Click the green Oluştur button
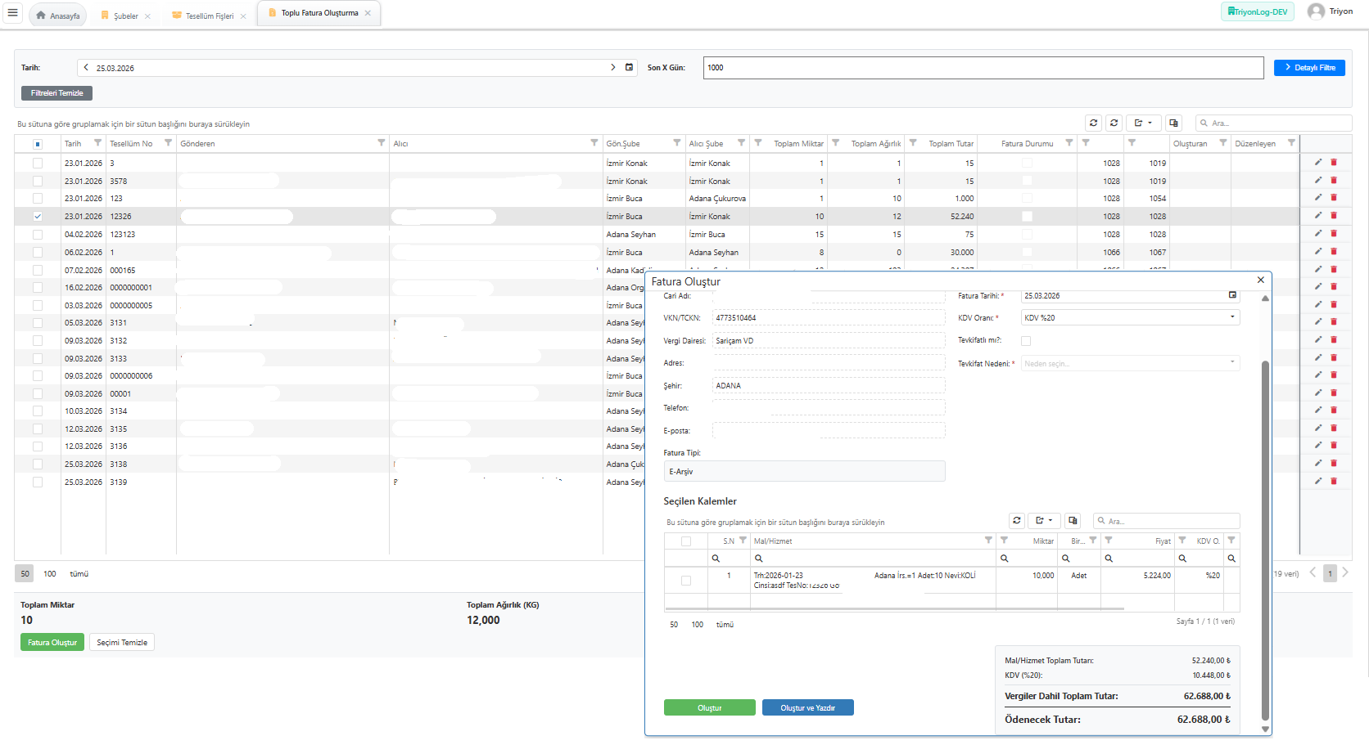Viewport: 1369px width, 745px height. point(709,707)
